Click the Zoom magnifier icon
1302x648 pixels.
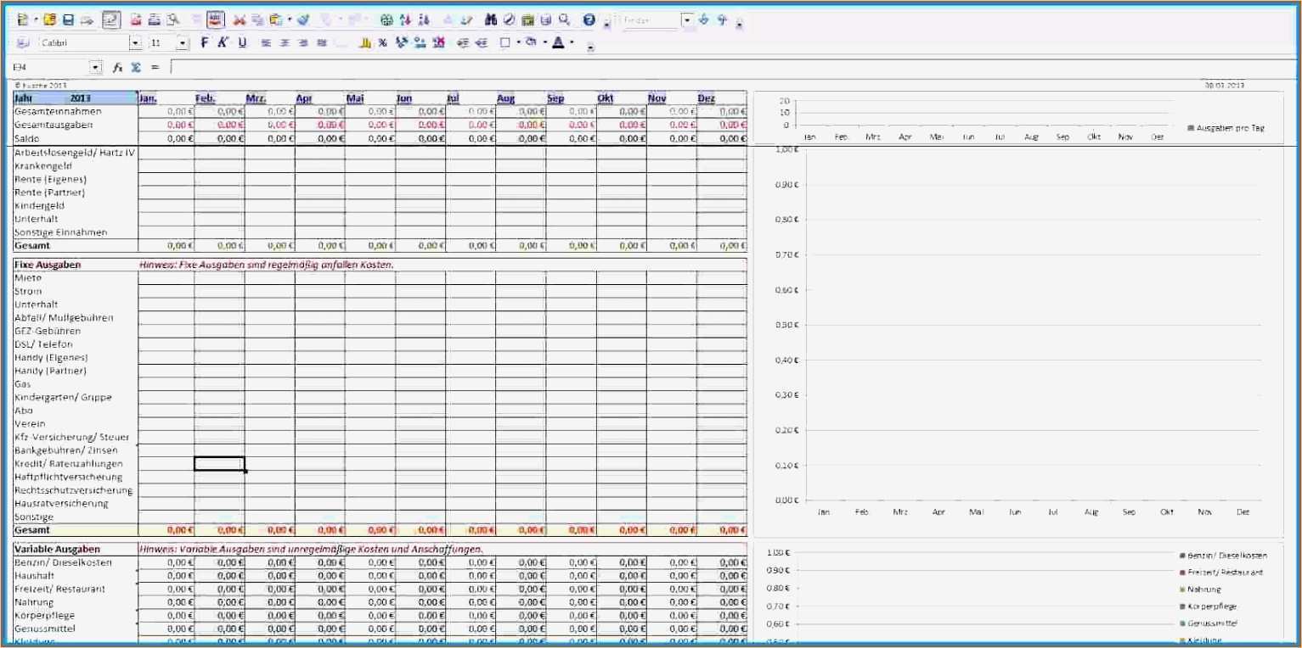pos(562,19)
